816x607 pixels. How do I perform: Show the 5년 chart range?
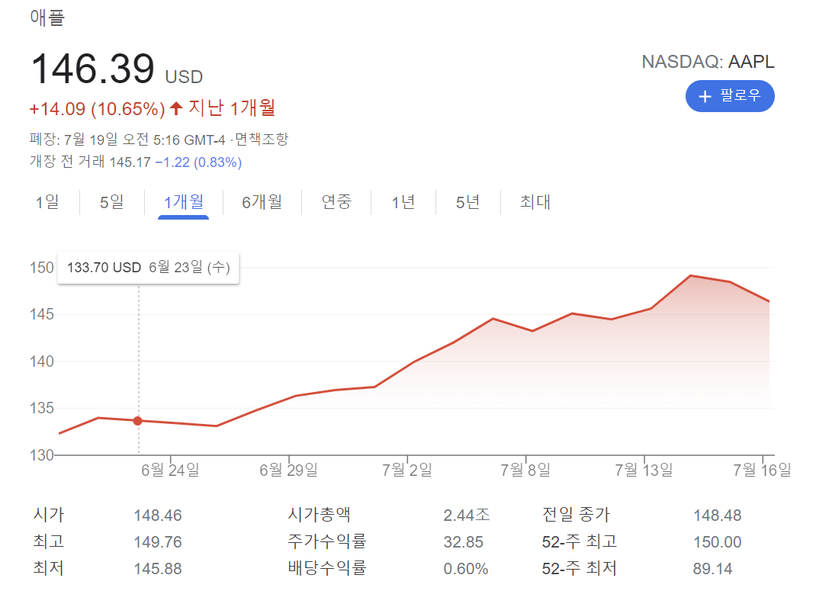pos(467,202)
